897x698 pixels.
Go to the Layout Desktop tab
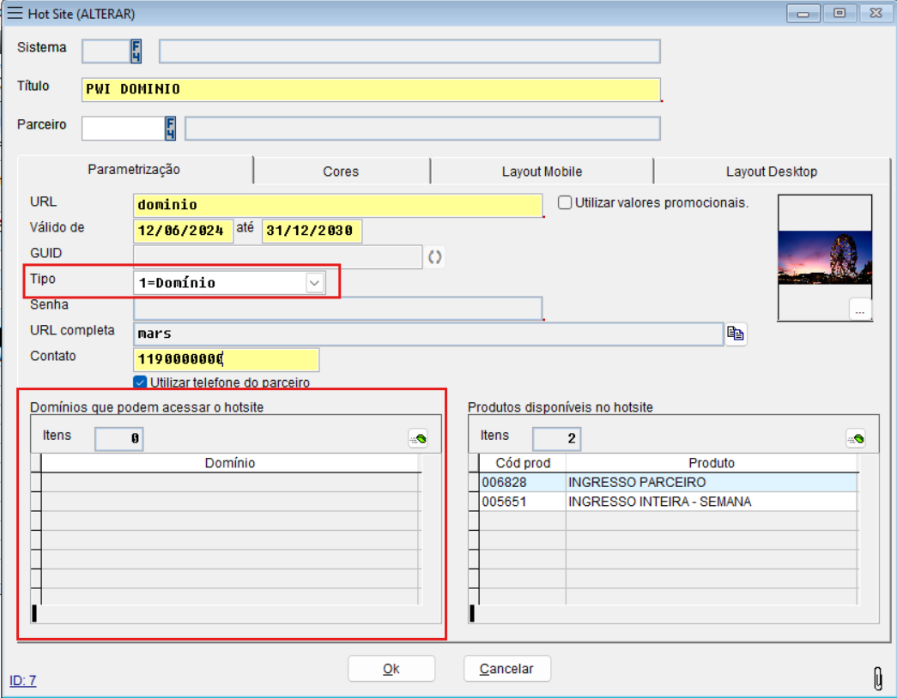[x=771, y=171]
